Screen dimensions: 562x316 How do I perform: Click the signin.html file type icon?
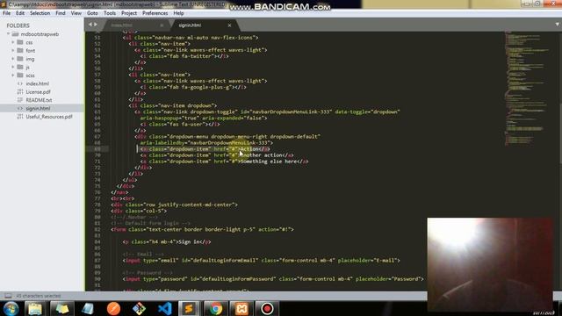tap(20, 108)
